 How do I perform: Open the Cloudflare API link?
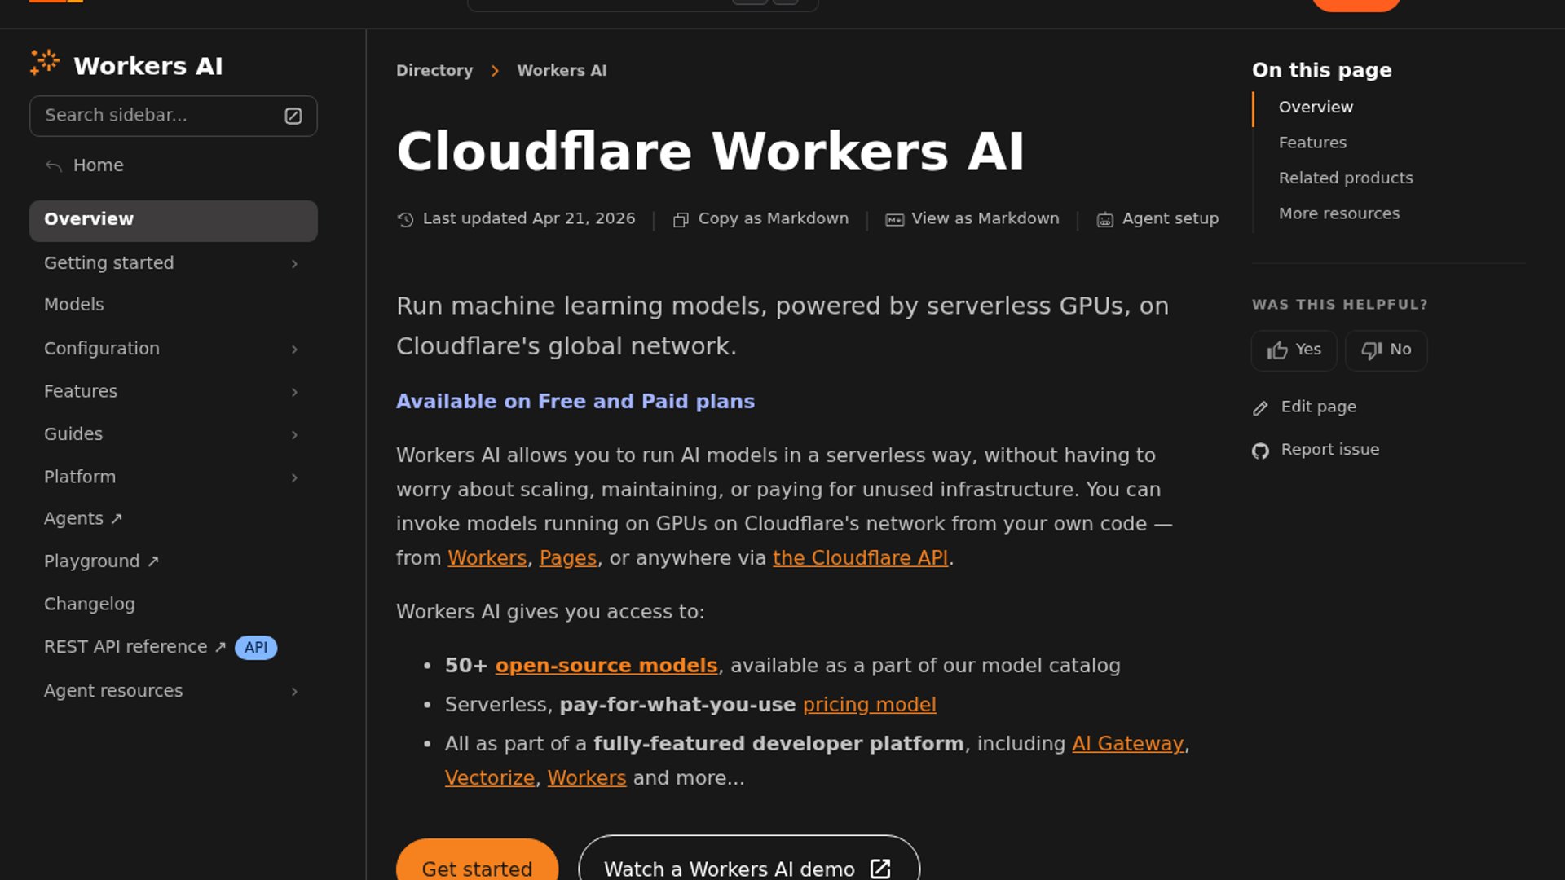point(860,558)
